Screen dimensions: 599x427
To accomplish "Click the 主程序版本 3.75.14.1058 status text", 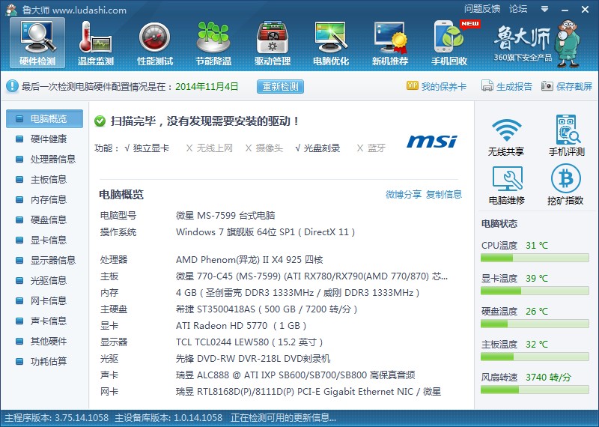I will pyautogui.click(x=57, y=418).
